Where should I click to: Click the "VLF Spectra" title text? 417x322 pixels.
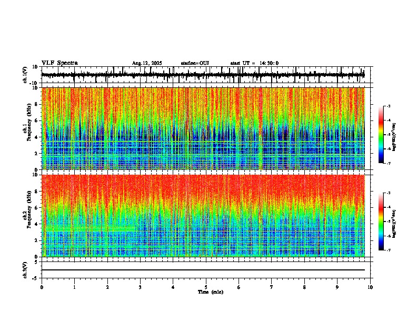59,63
